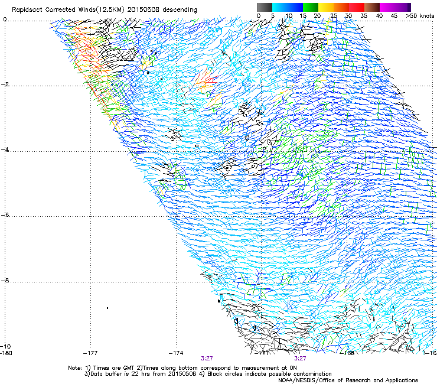437x384 pixels.
Task: Click the latitude label '-8' on left axis
Action: [5, 280]
